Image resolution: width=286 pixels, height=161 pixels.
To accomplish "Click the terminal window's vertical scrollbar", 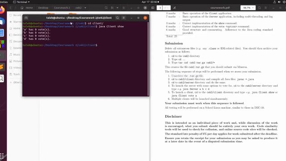I will point(148,59).
